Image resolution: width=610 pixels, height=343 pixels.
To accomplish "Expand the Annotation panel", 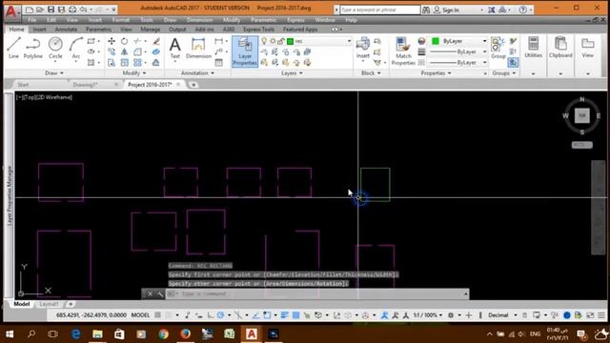I will [197, 73].
